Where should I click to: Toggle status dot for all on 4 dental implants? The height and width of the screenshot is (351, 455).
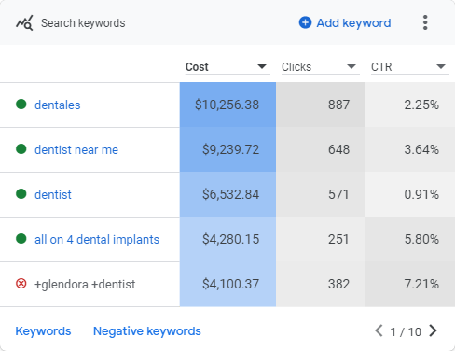click(x=21, y=239)
